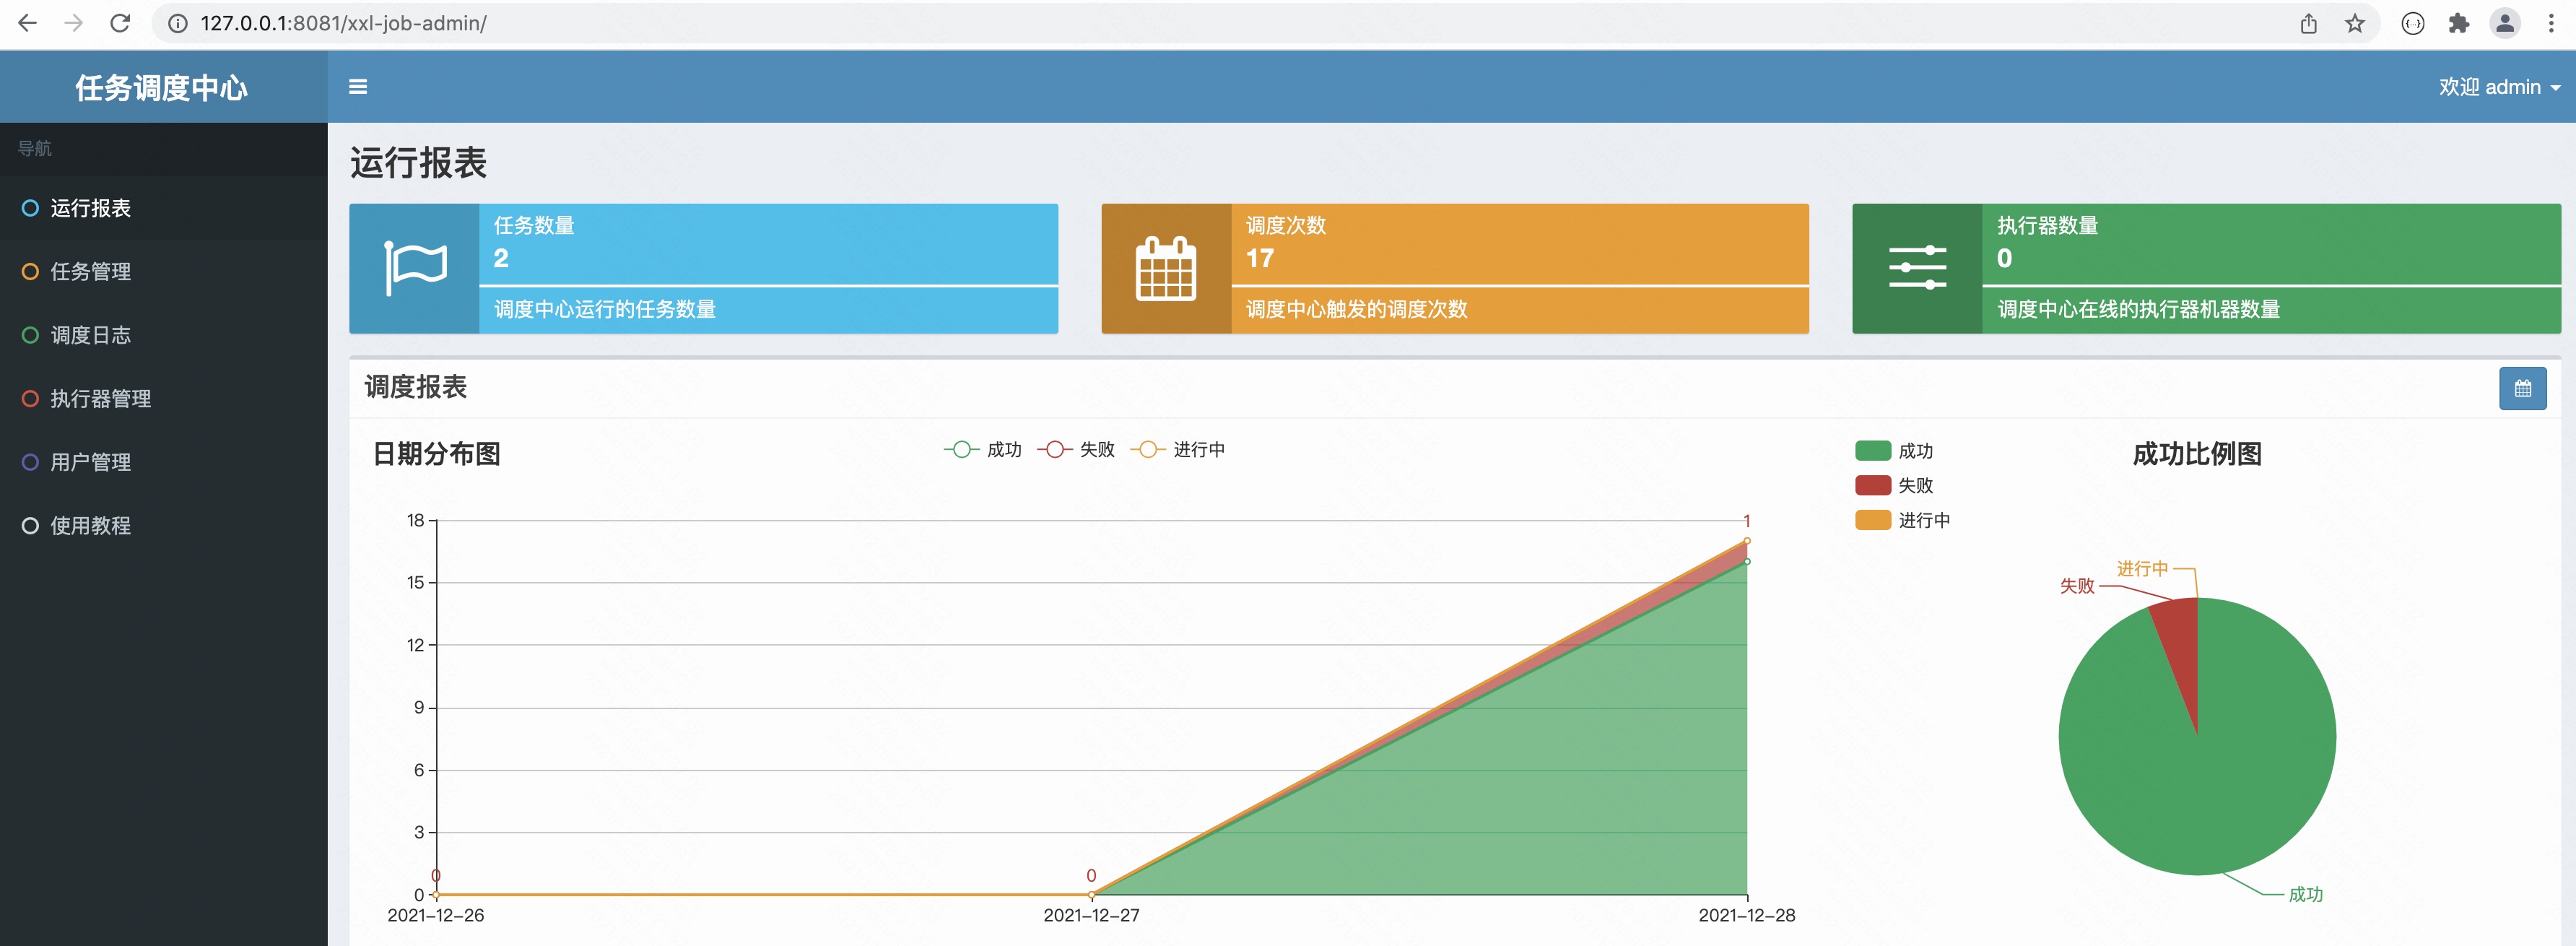Open 执行器管理 sidebar page

coord(100,398)
